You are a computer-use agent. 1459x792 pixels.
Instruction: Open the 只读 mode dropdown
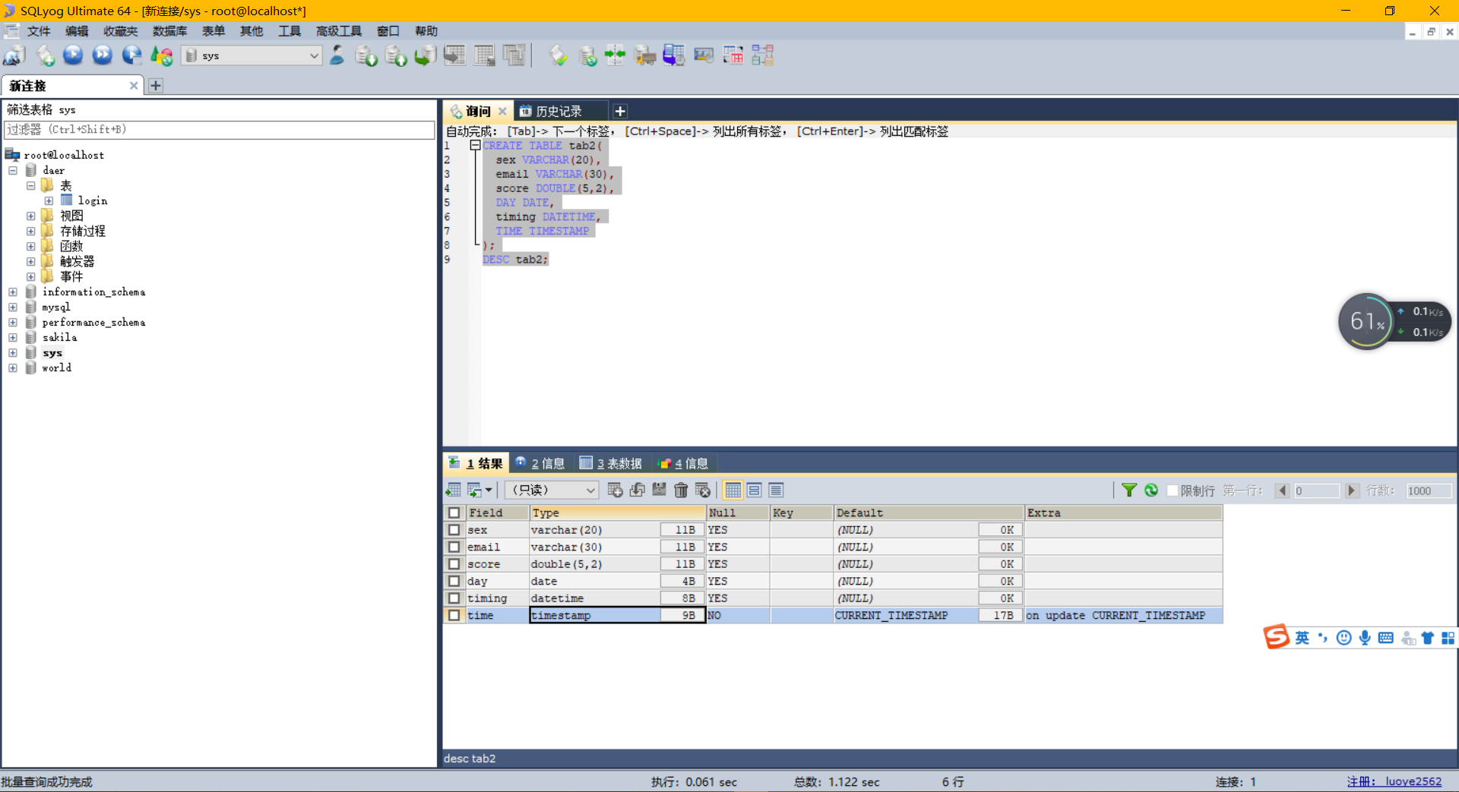(x=552, y=491)
